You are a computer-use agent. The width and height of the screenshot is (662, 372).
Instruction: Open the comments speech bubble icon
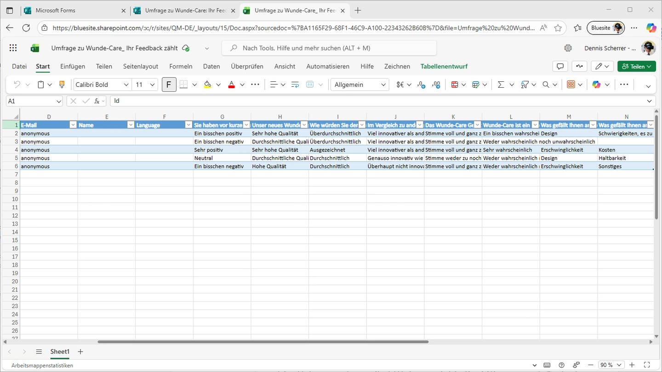560,67
